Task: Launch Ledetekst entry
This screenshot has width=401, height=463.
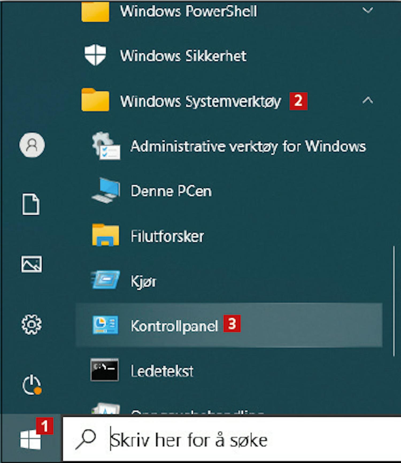Action: tap(162, 371)
